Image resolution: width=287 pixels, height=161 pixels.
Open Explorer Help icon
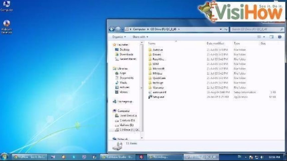click(x=279, y=37)
